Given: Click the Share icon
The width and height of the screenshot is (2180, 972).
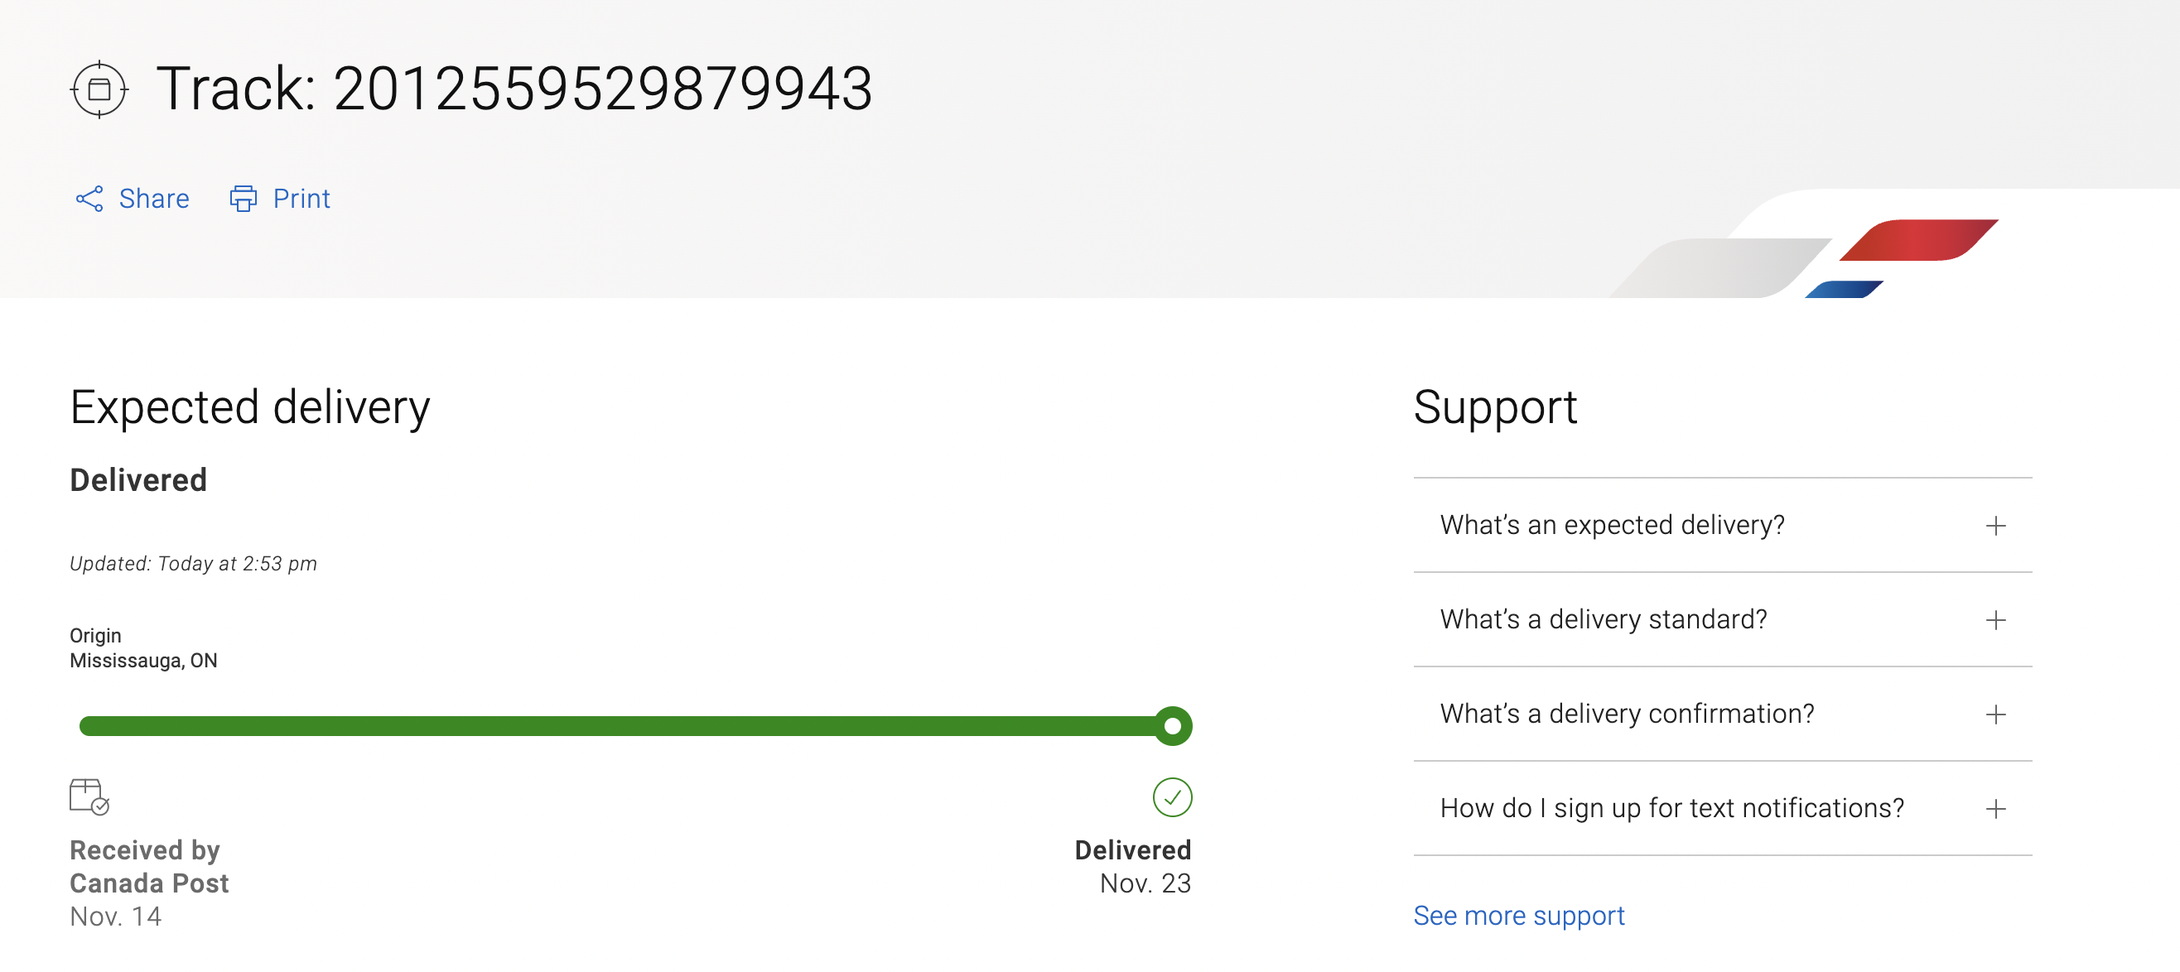Looking at the screenshot, I should [89, 199].
